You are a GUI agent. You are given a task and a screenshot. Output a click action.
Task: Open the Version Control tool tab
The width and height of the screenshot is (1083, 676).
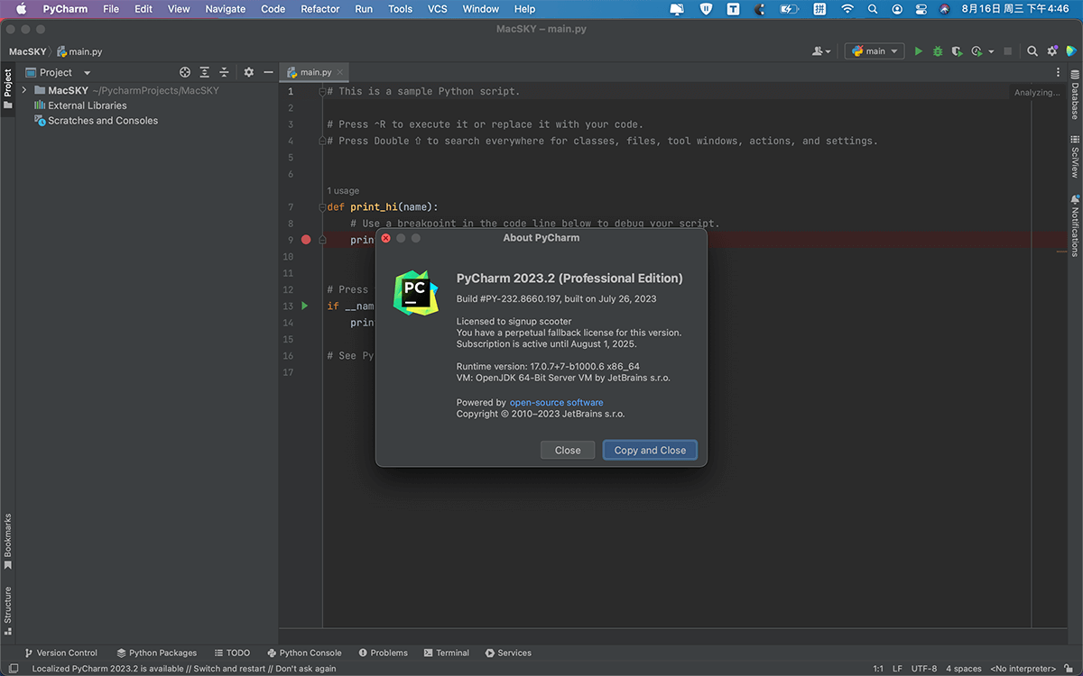(60, 653)
